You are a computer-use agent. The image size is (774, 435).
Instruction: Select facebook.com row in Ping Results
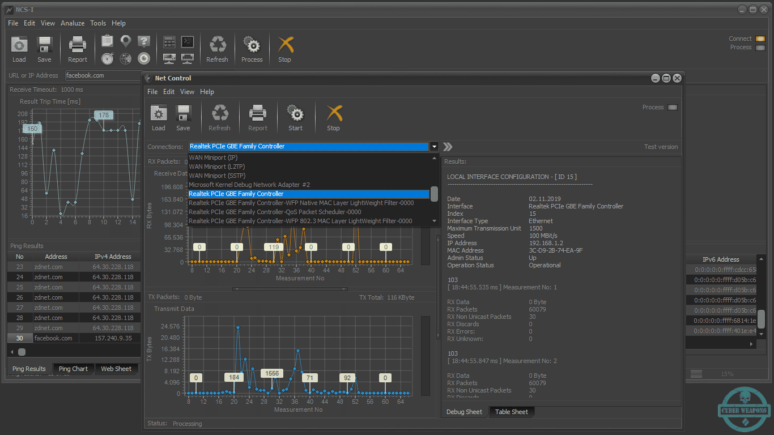(74, 338)
